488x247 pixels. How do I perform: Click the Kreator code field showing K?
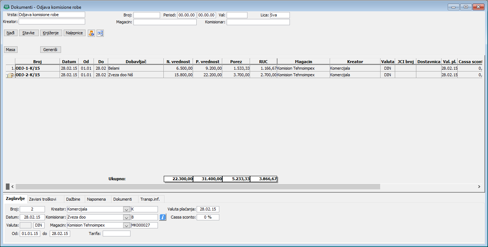(x=144, y=209)
